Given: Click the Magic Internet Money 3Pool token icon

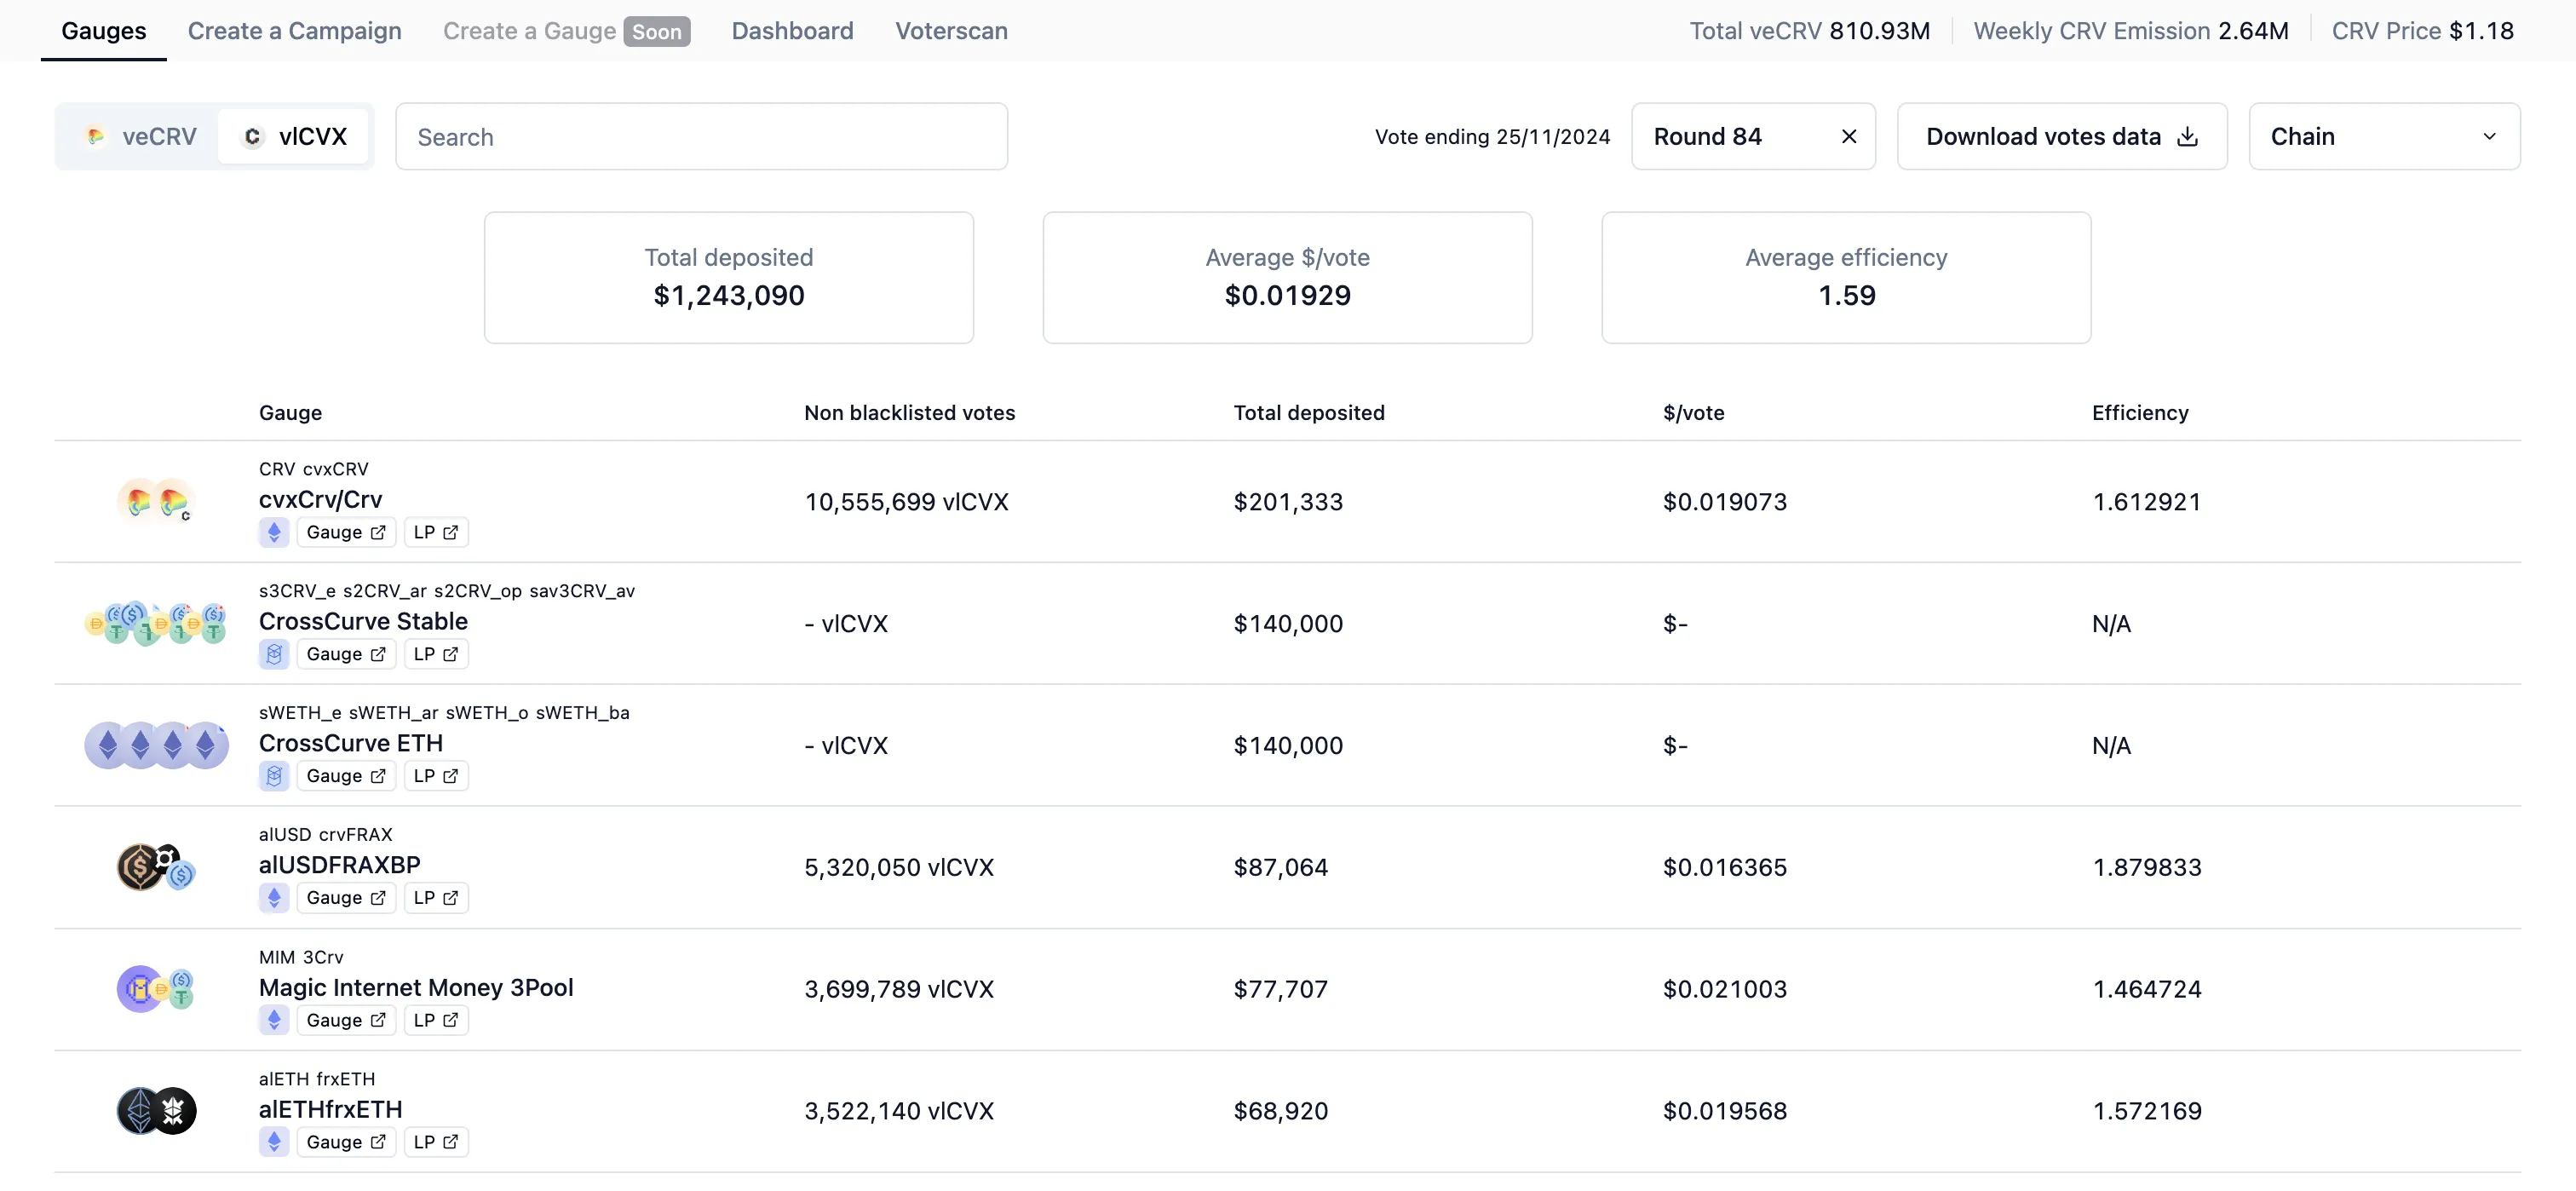Looking at the screenshot, I should click(x=156, y=989).
